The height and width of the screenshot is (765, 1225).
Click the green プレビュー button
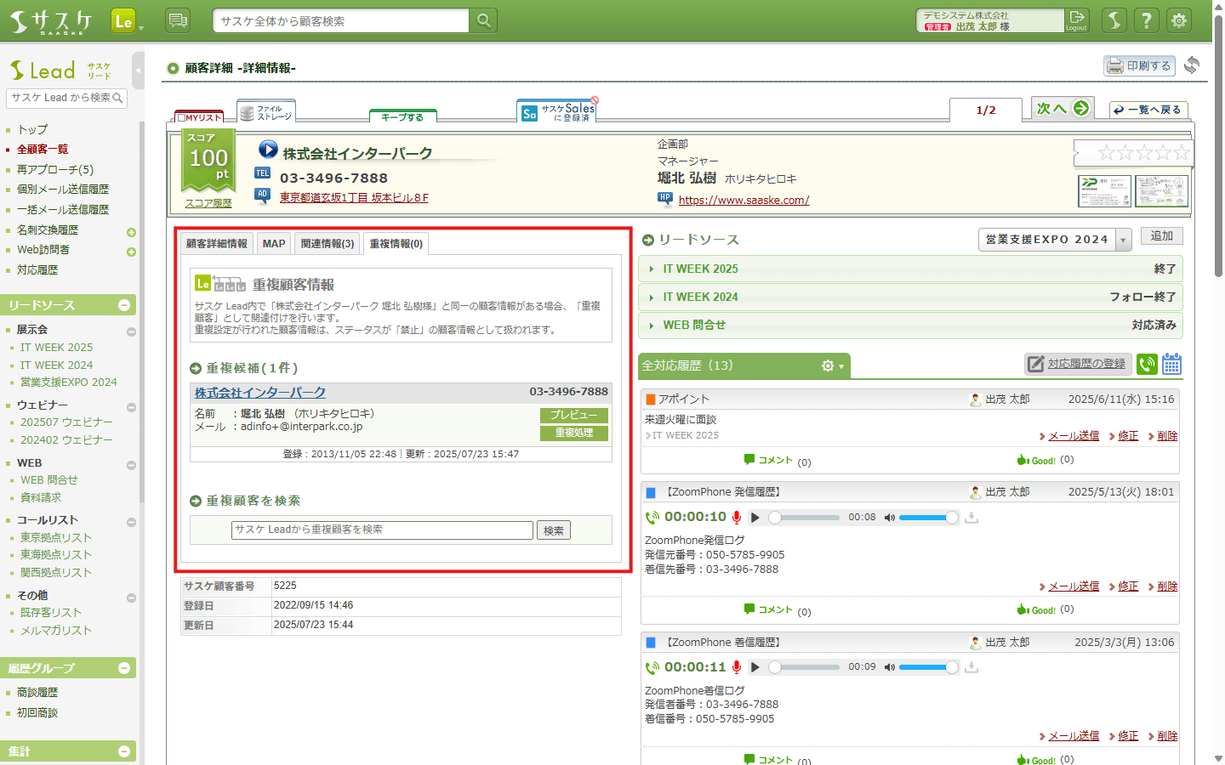click(574, 415)
